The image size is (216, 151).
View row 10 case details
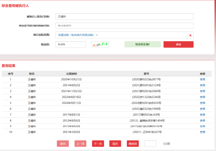tap(203, 132)
